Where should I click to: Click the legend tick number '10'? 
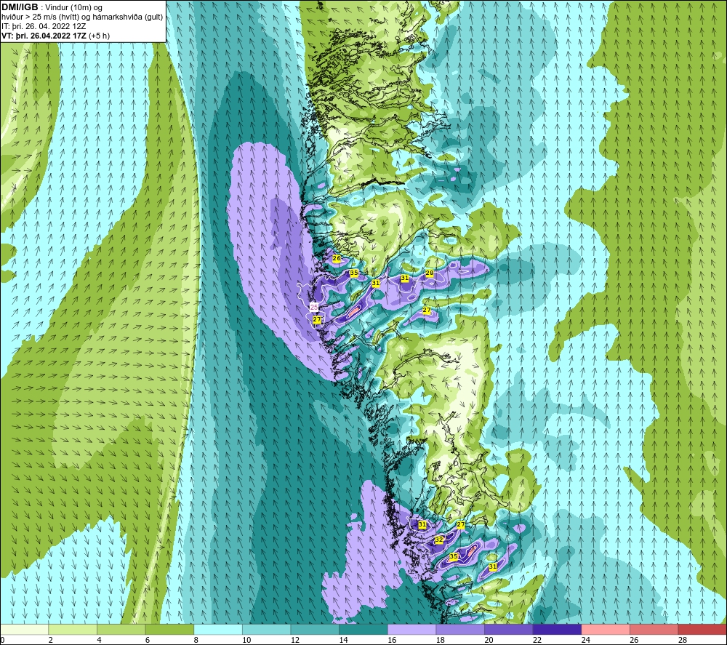click(246, 641)
